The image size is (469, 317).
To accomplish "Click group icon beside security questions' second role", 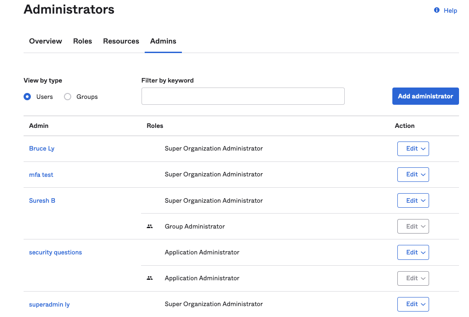I will [x=150, y=278].
